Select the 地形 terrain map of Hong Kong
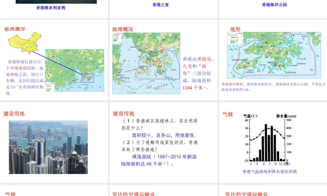Image resolution: width=327 pixels, height=196 pixels. click(x=274, y=55)
